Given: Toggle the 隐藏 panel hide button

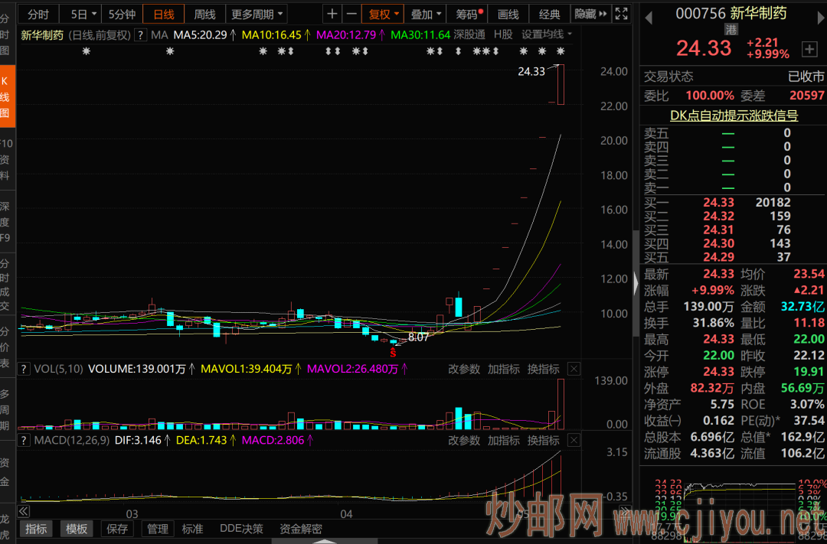Looking at the screenshot, I should (x=590, y=14).
